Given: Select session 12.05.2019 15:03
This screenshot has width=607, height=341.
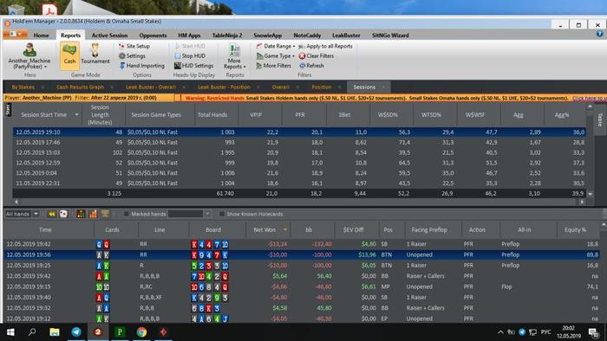Looking at the screenshot, I should tap(299, 152).
